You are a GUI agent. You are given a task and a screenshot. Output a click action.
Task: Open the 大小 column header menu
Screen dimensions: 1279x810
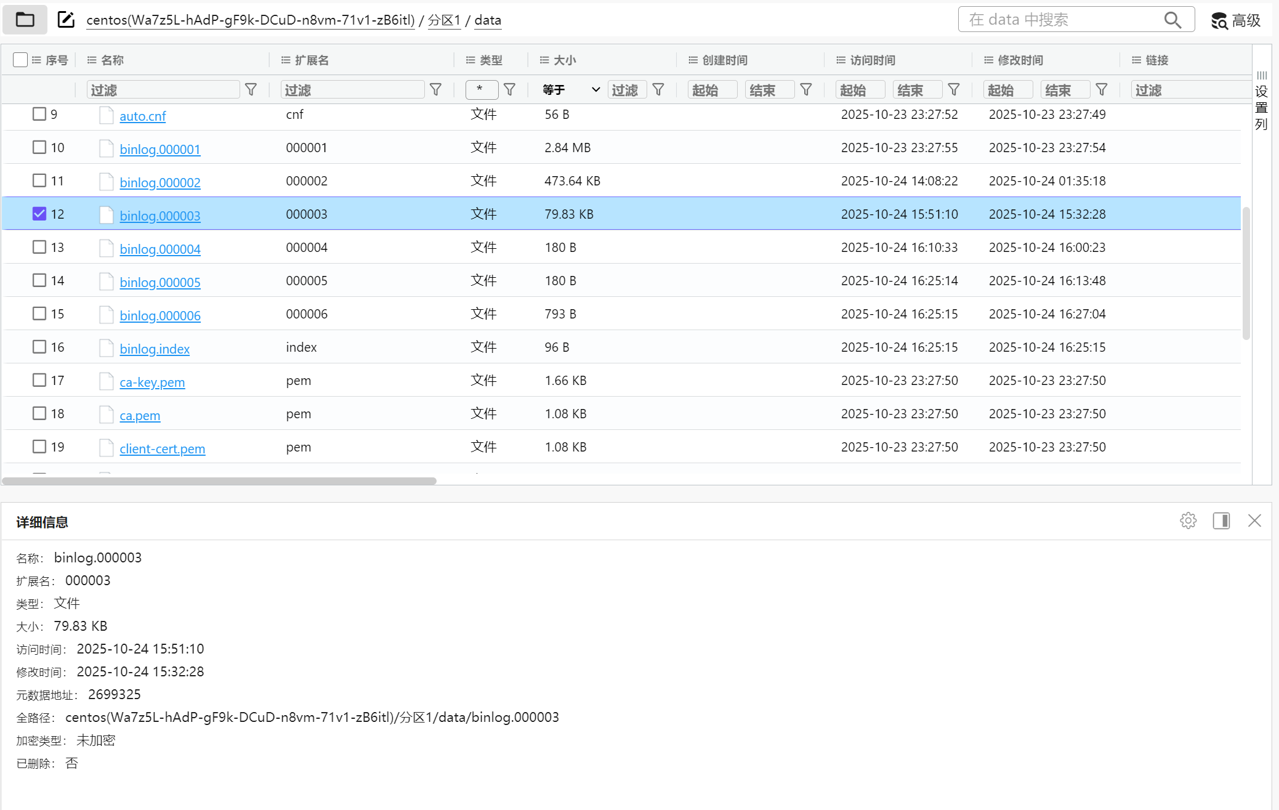544,60
